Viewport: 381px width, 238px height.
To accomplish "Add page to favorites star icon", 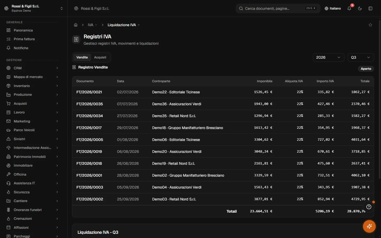I will click(x=370, y=25).
